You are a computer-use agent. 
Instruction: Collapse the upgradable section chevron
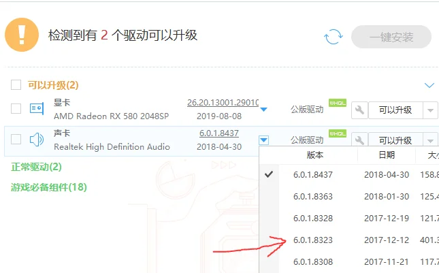[x=429, y=85]
